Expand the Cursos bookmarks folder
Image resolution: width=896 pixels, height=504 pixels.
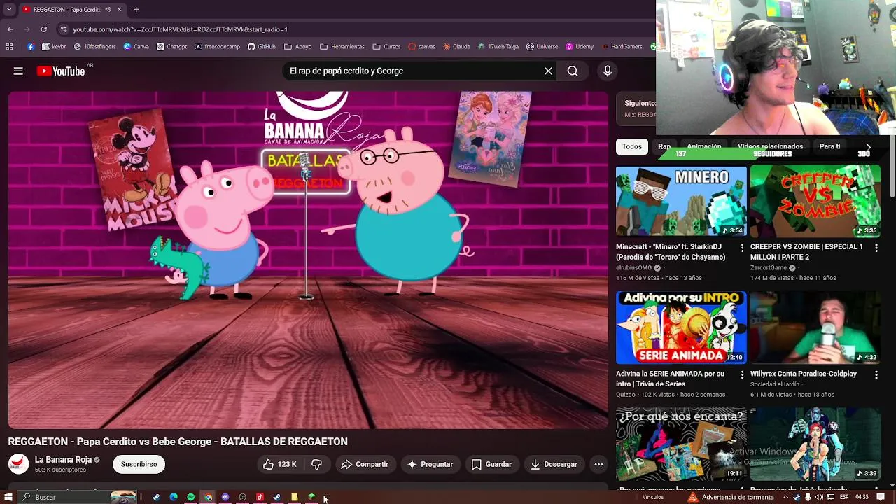[387, 47]
